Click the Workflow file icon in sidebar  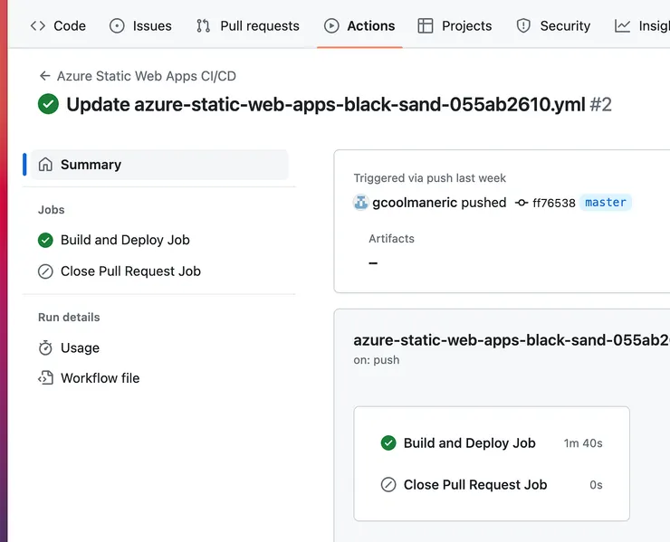click(45, 378)
